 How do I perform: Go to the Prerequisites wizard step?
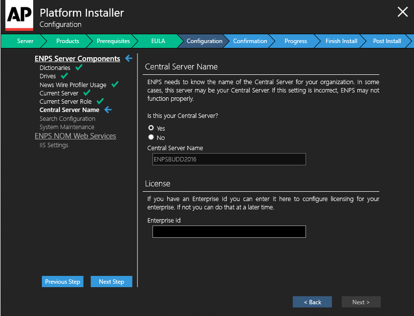coord(113,41)
